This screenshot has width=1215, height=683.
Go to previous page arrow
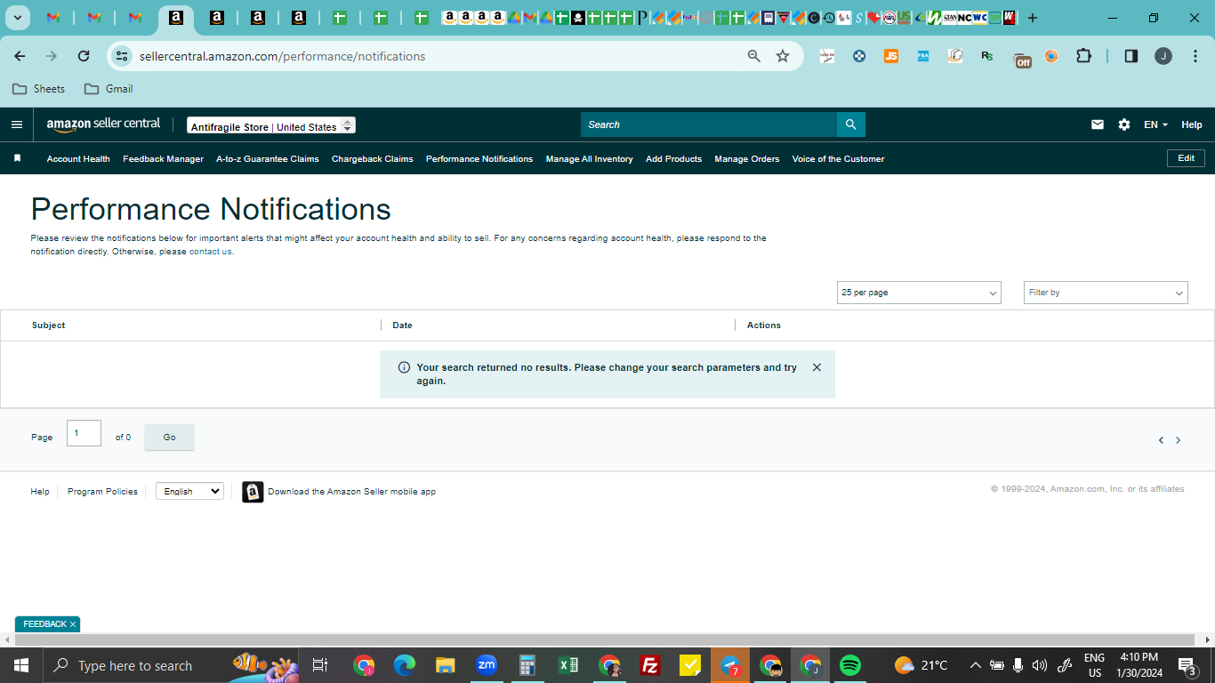click(x=1161, y=440)
